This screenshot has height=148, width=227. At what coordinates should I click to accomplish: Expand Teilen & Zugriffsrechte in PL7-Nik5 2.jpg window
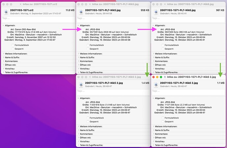click(x=78, y=145)
